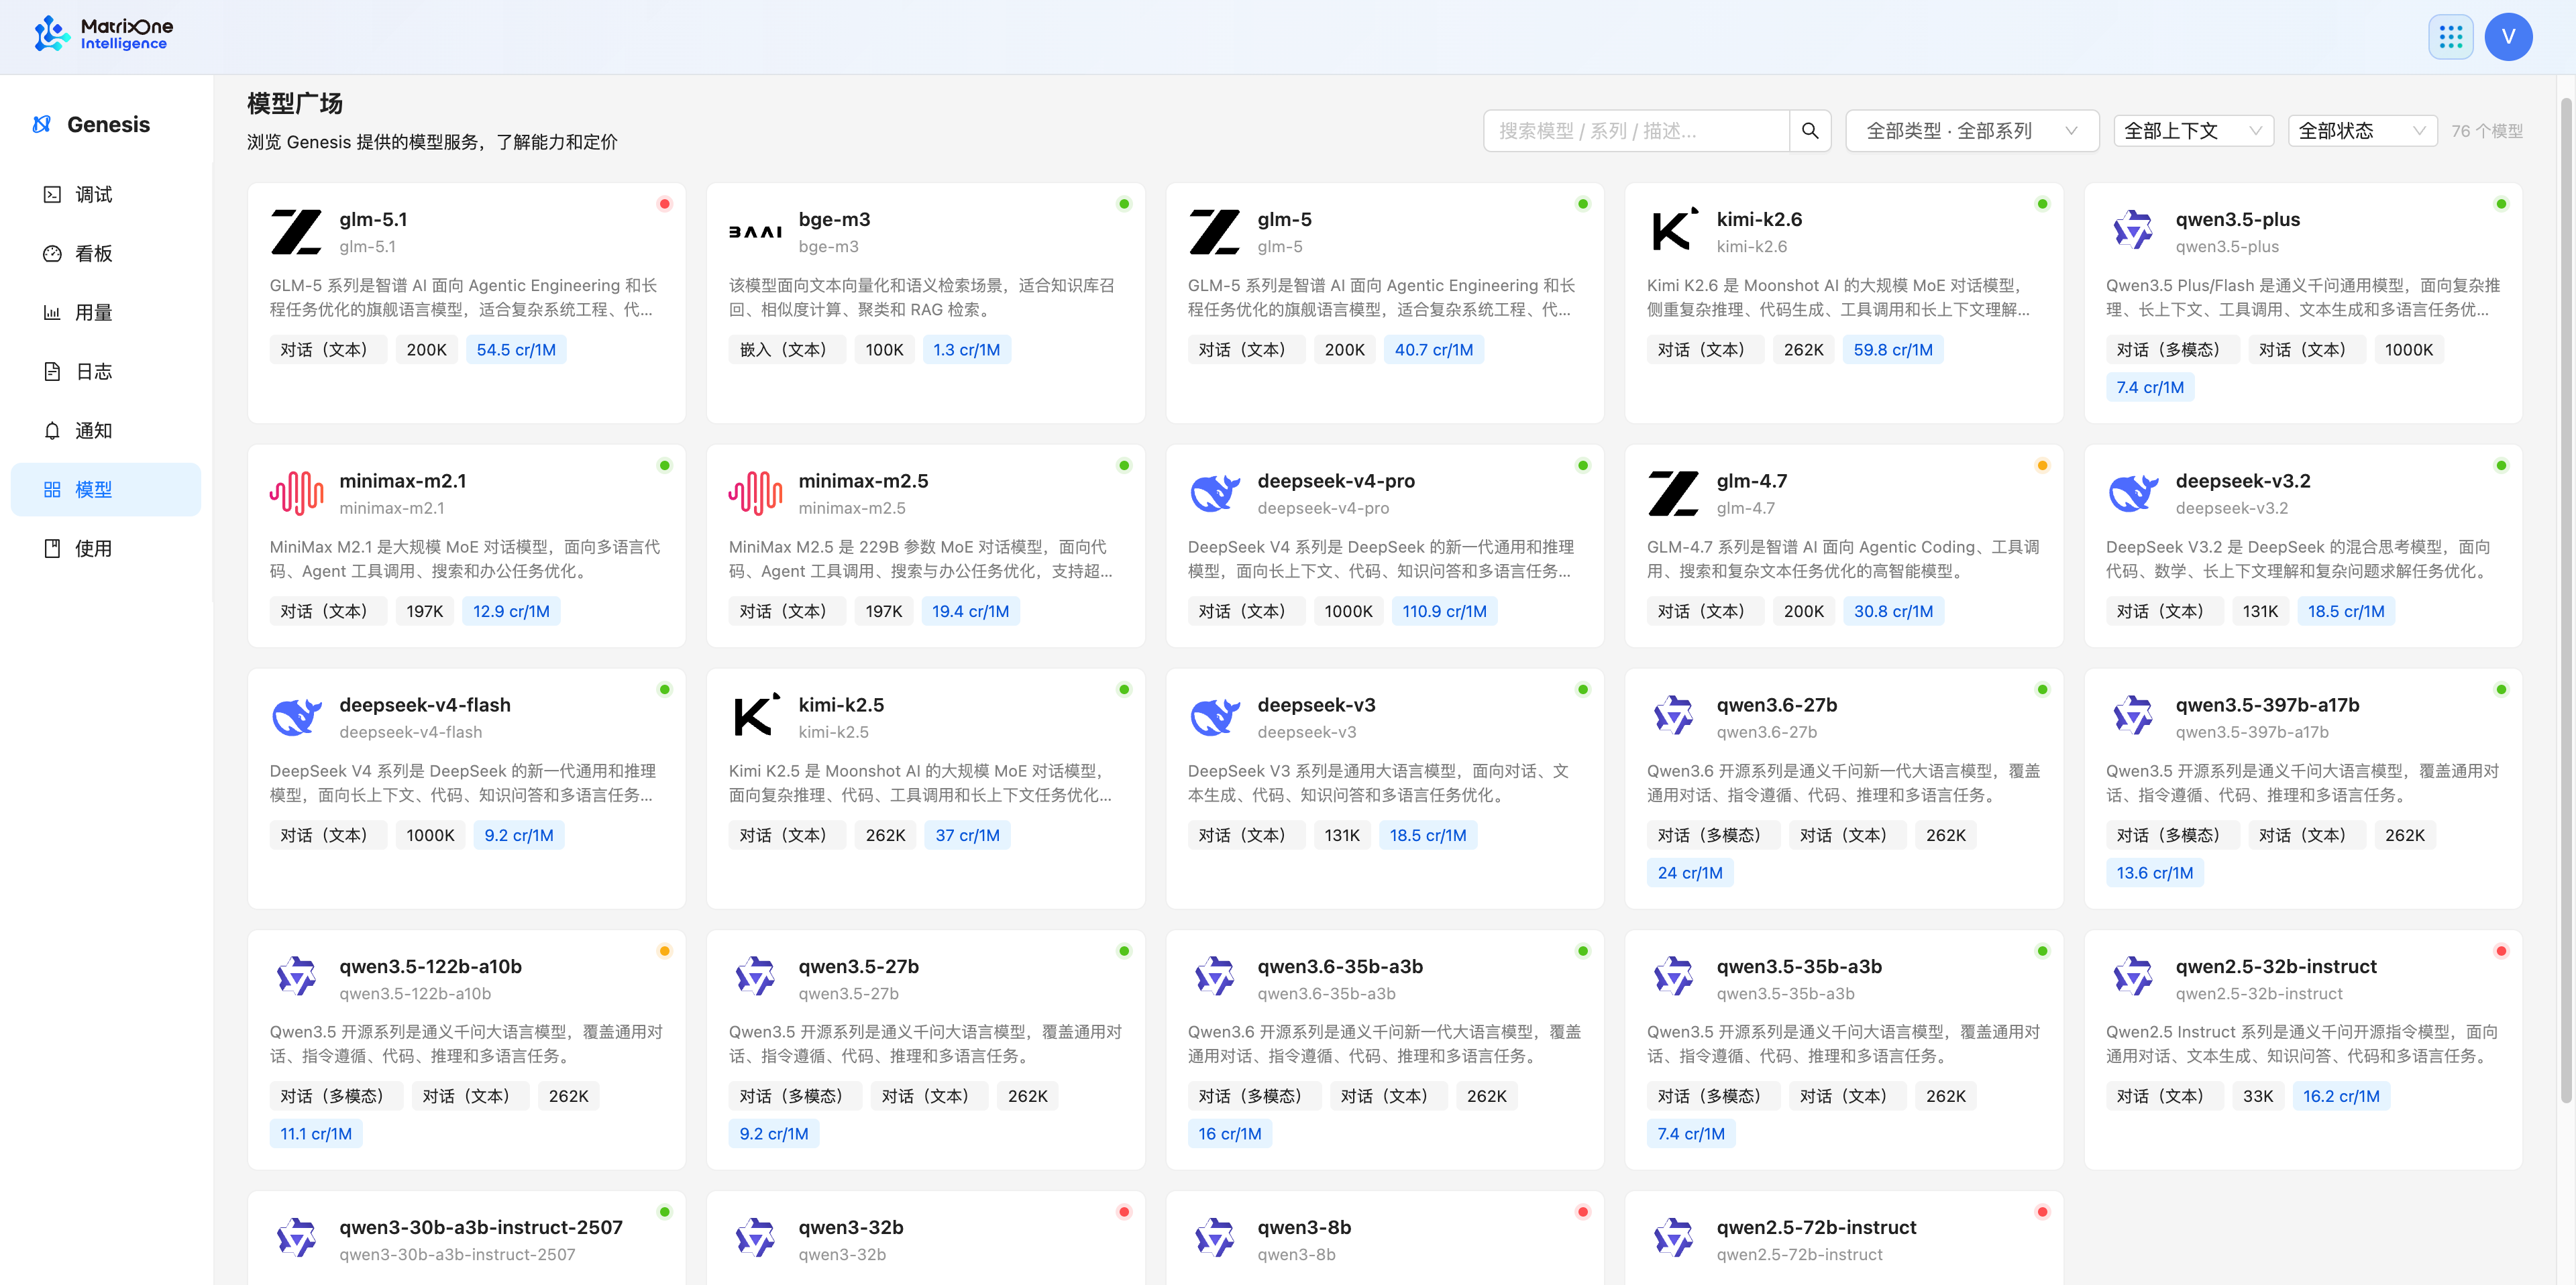This screenshot has width=2576, height=1285.
Task: Click the minimax-m2.5 waveform logo
Action: [x=755, y=493]
